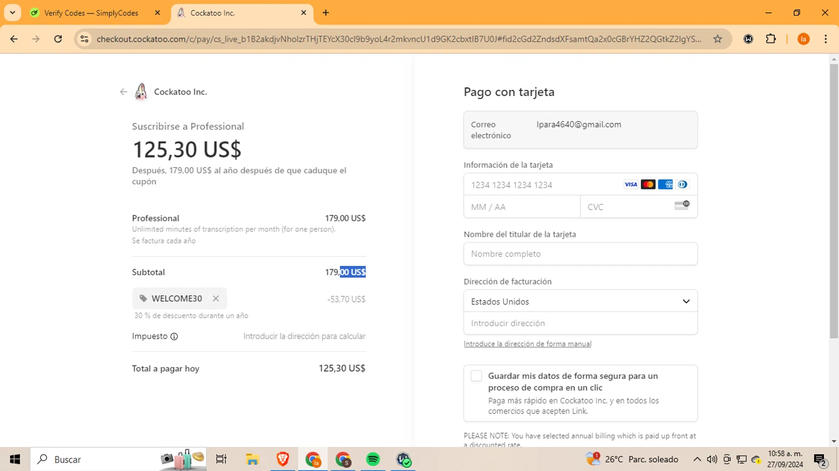Open the volume control
Screen dimensions: 839x471
point(711,459)
